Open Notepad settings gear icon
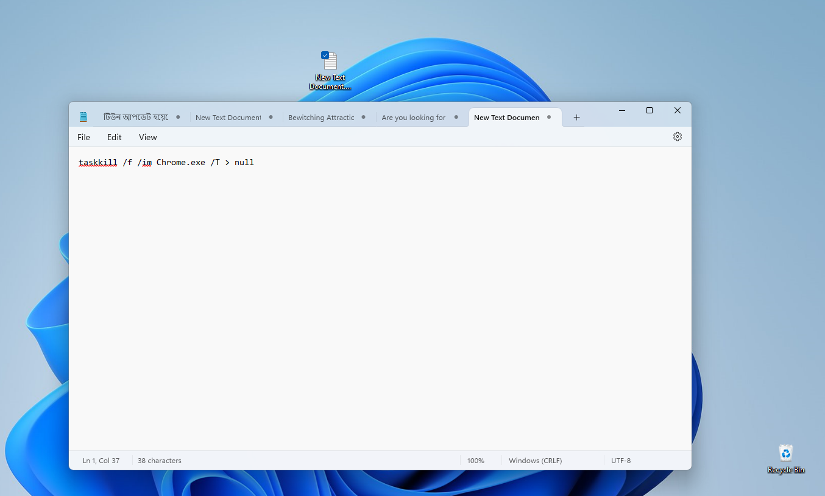The width and height of the screenshot is (825, 496). point(677,136)
